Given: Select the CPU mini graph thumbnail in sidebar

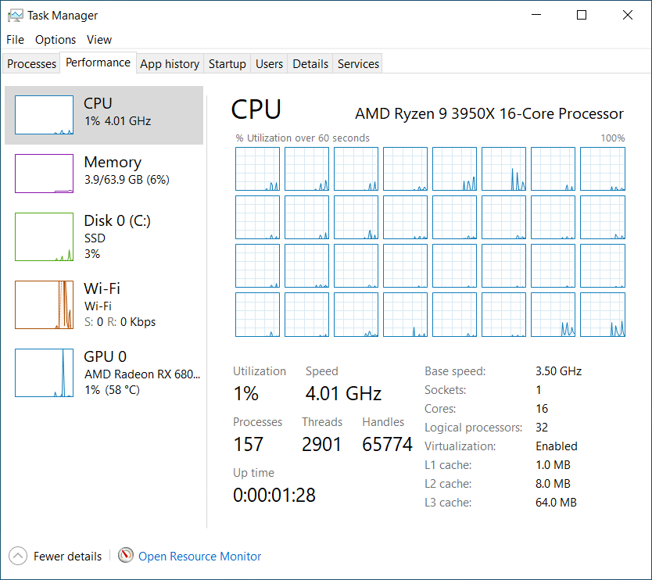Looking at the screenshot, I should pos(44,115).
